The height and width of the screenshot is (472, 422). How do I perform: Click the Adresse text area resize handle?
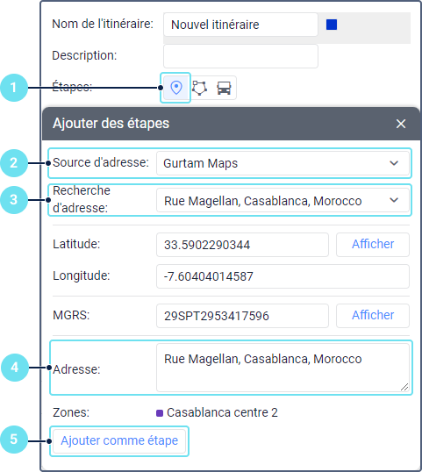click(404, 387)
